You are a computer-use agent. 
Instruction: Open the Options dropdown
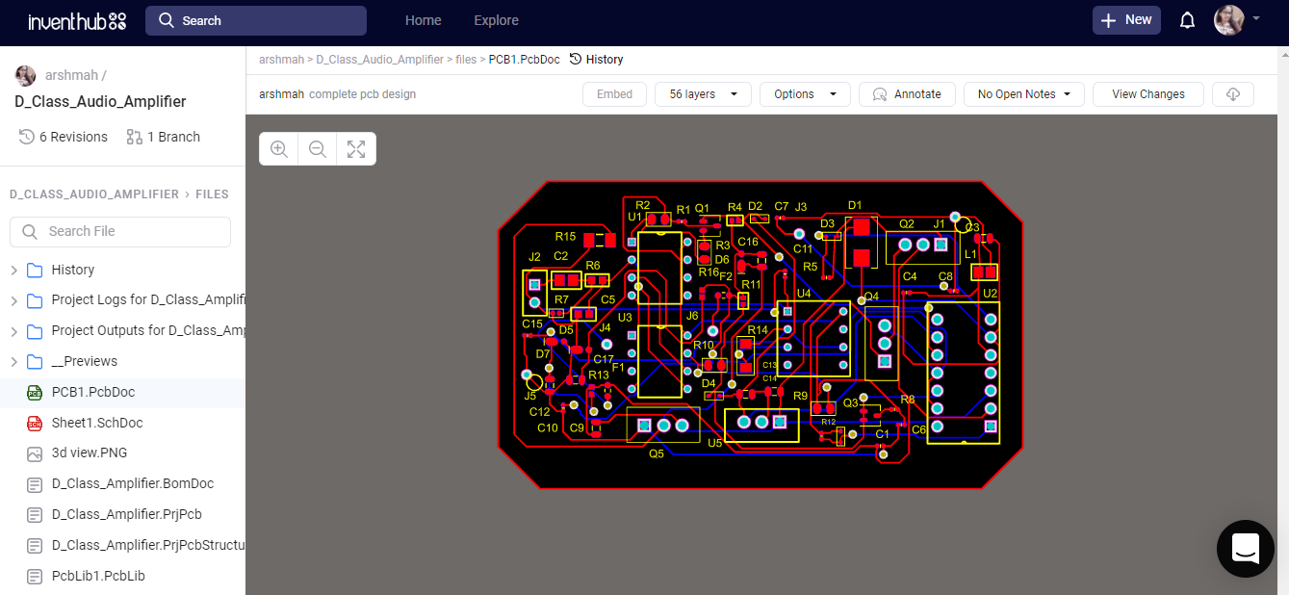[805, 93]
